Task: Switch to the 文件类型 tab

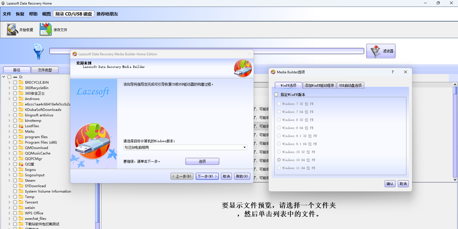Action: tap(45, 70)
